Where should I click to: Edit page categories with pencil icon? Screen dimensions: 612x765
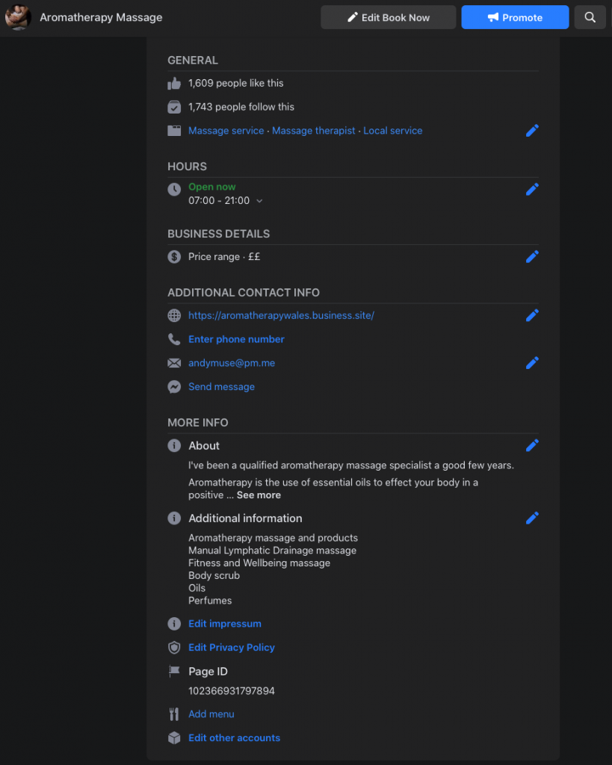click(x=532, y=131)
